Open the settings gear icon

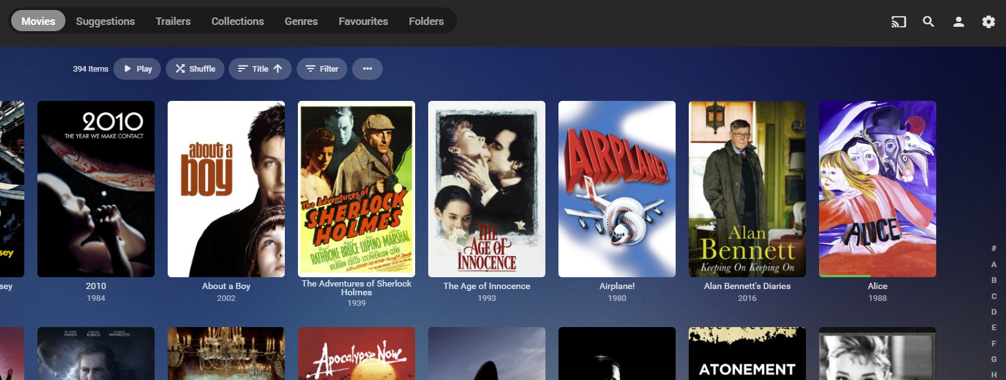tap(989, 22)
